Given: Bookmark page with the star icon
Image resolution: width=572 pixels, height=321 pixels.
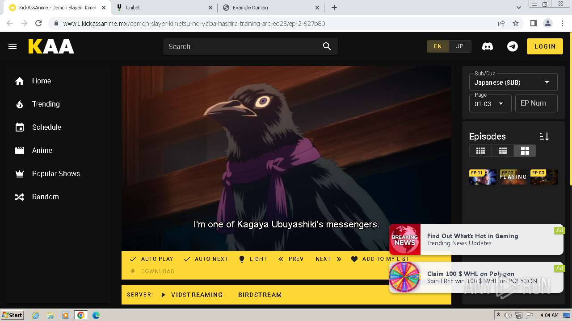Looking at the screenshot, I should click(516, 23).
